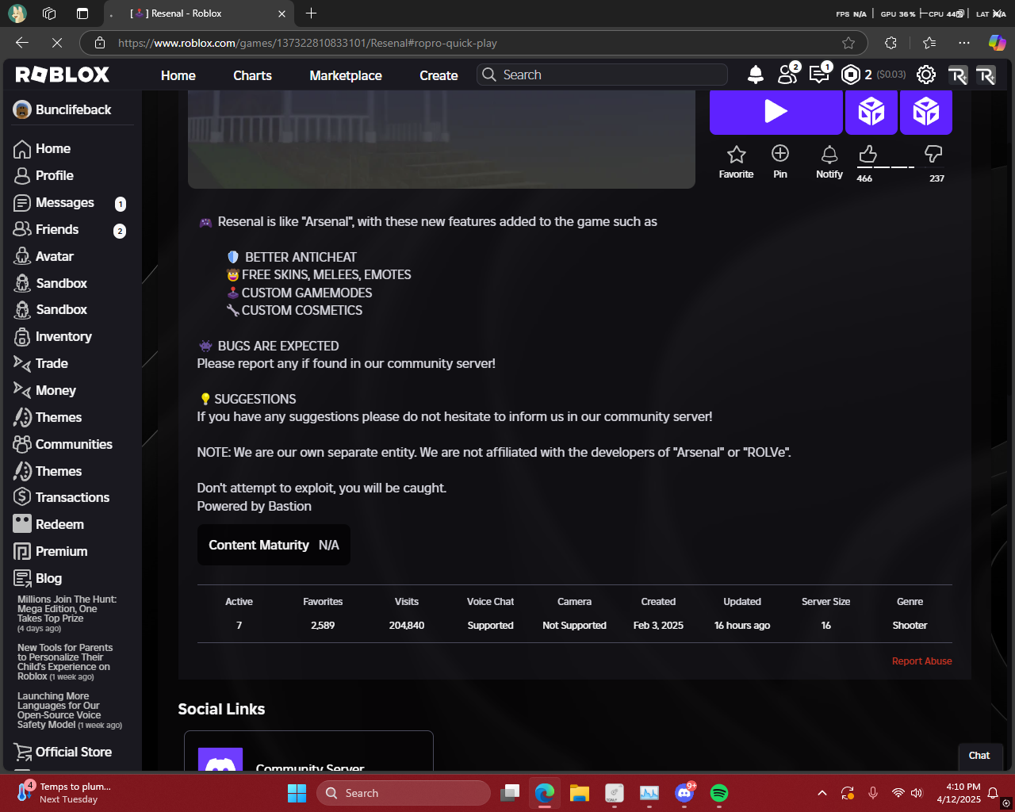Click the Windows taskbar Search box
Screen dimensions: 1015x812
(x=404, y=793)
